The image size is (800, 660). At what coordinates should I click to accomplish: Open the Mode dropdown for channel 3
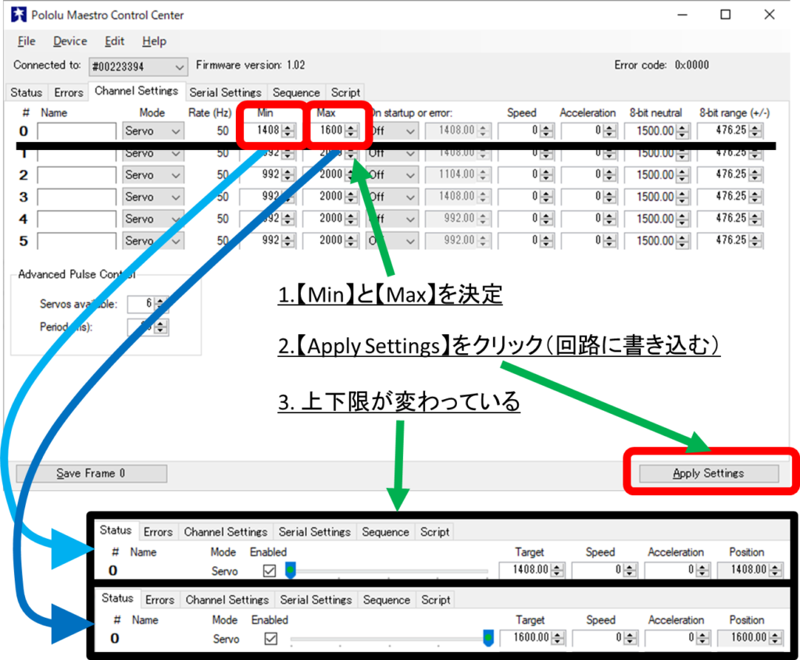152,197
